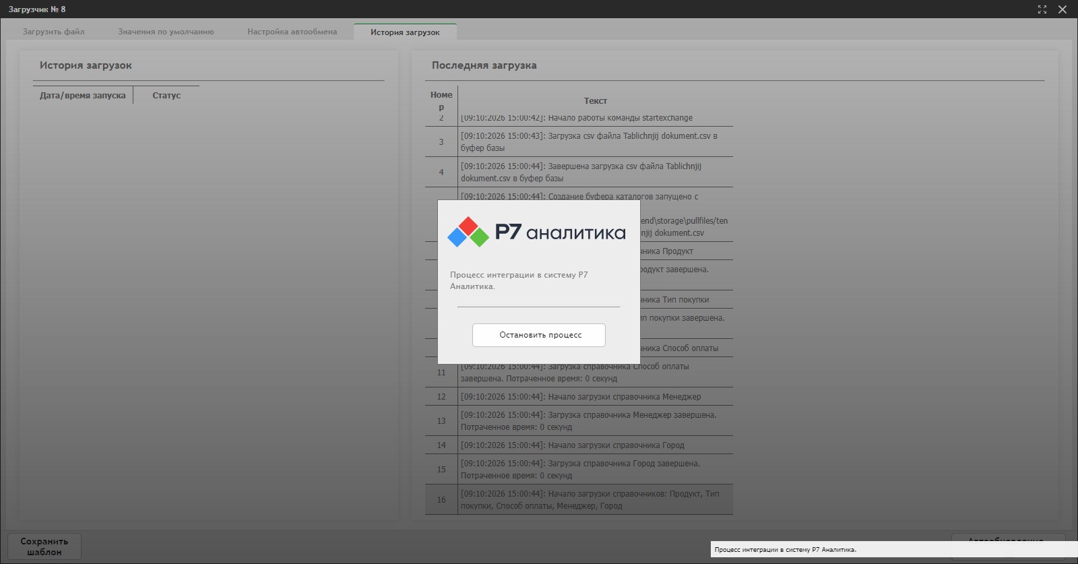Select row 15 Загрузка справочника Город завершена
1078x564 pixels.
579,469
